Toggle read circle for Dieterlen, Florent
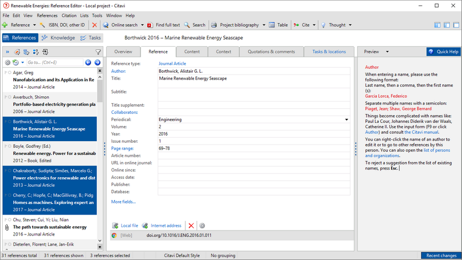Image resolution: width=462 pixels, height=260 pixels. point(10,244)
